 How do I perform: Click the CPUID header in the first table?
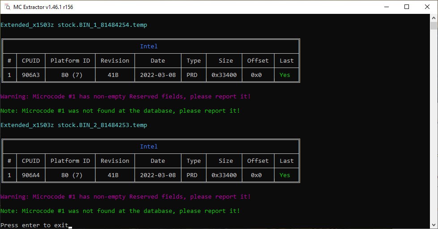point(31,60)
